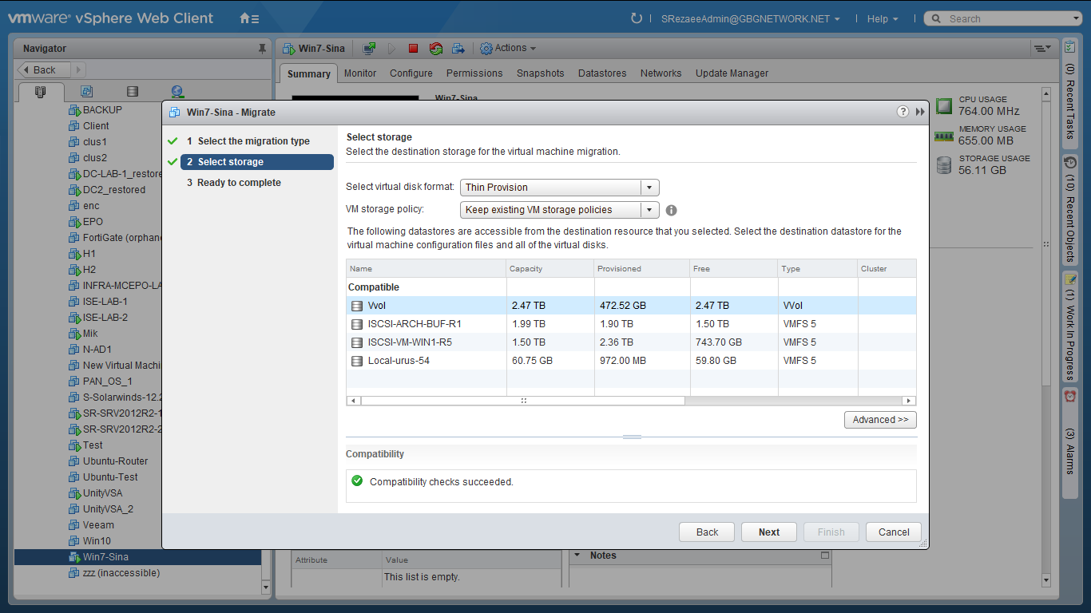Select the BACKUP VM in the Navigator
1091x613 pixels.
(x=102, y=109)
